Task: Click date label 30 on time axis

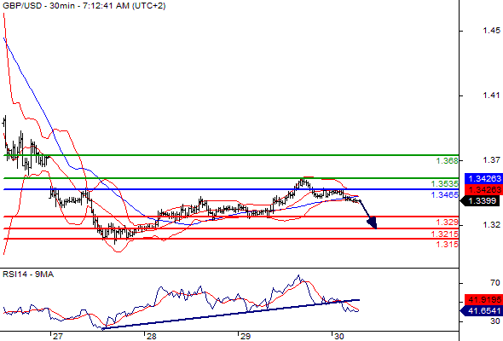Action: 339,336
